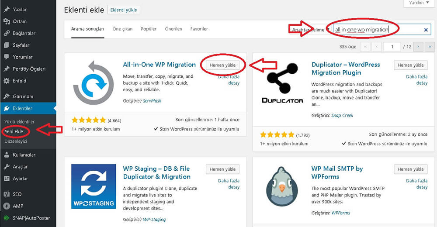Open Yüklü eklentiler submenu item
This screenshot has height=227, width=437.
pyautogui.click(x=20, y=122)
